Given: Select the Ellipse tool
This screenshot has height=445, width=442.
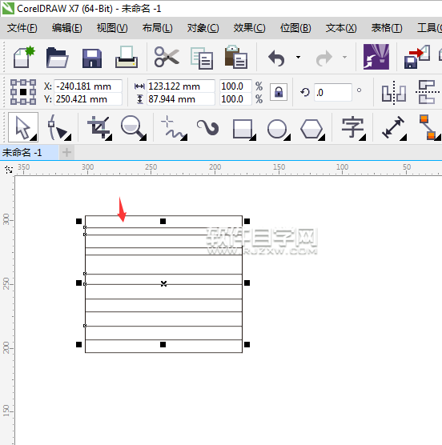Looking at the screenshot, I should (278, 129).
